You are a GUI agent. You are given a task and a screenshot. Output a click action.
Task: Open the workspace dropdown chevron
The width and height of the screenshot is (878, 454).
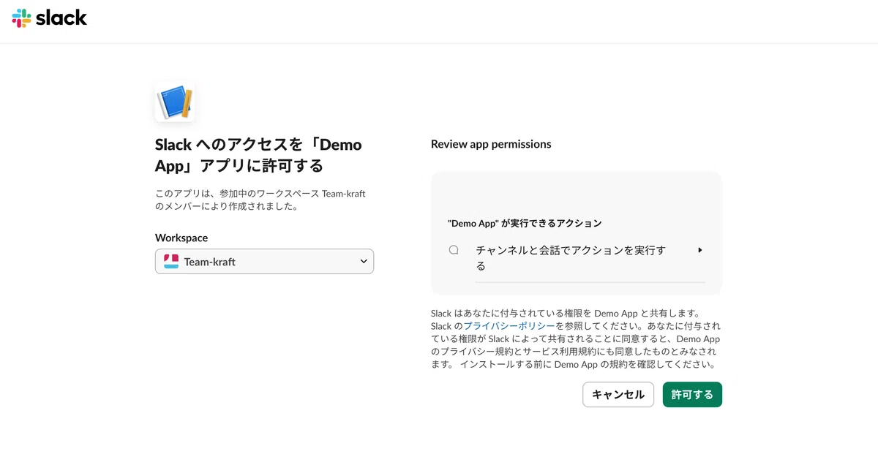click(364, 261)
